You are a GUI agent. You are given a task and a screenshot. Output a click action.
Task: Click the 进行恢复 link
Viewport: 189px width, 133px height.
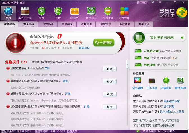pos(169,106)
